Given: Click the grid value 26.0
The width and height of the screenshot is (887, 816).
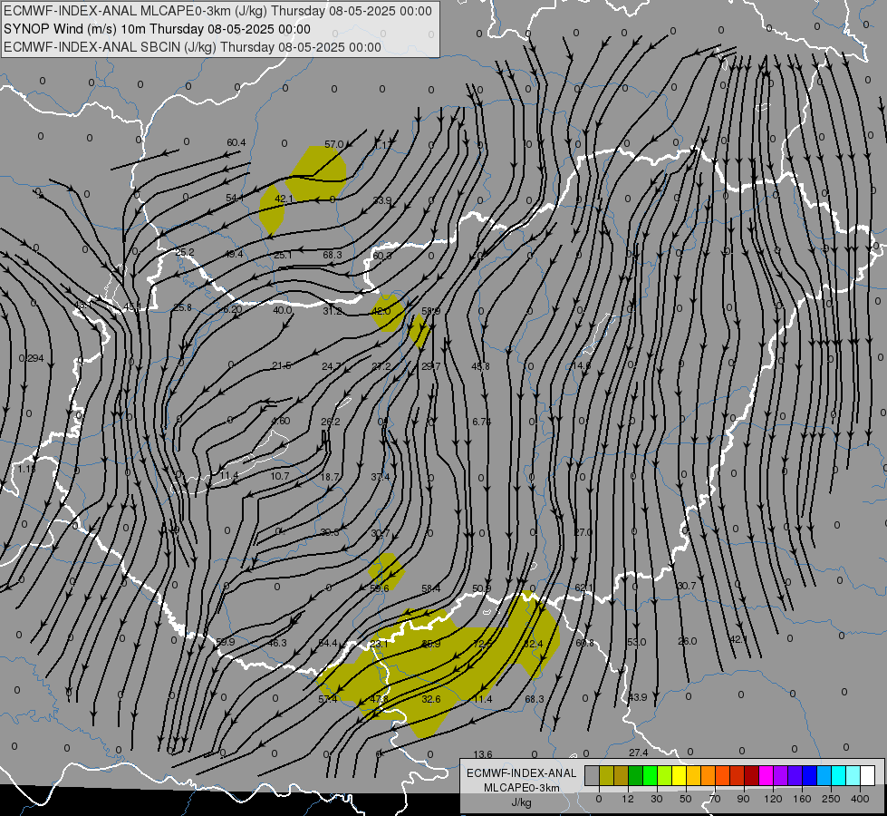Looking at the screenshot, I should pyautogui.click(x=688, y=641).
